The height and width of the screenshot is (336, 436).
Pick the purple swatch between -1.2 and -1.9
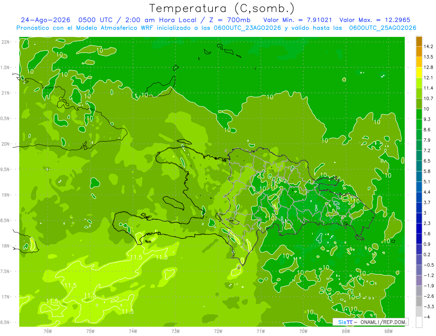(x=419, y=281)
